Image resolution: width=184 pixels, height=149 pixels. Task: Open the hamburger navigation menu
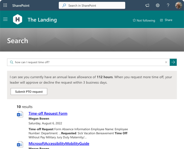tap(5, 19)
